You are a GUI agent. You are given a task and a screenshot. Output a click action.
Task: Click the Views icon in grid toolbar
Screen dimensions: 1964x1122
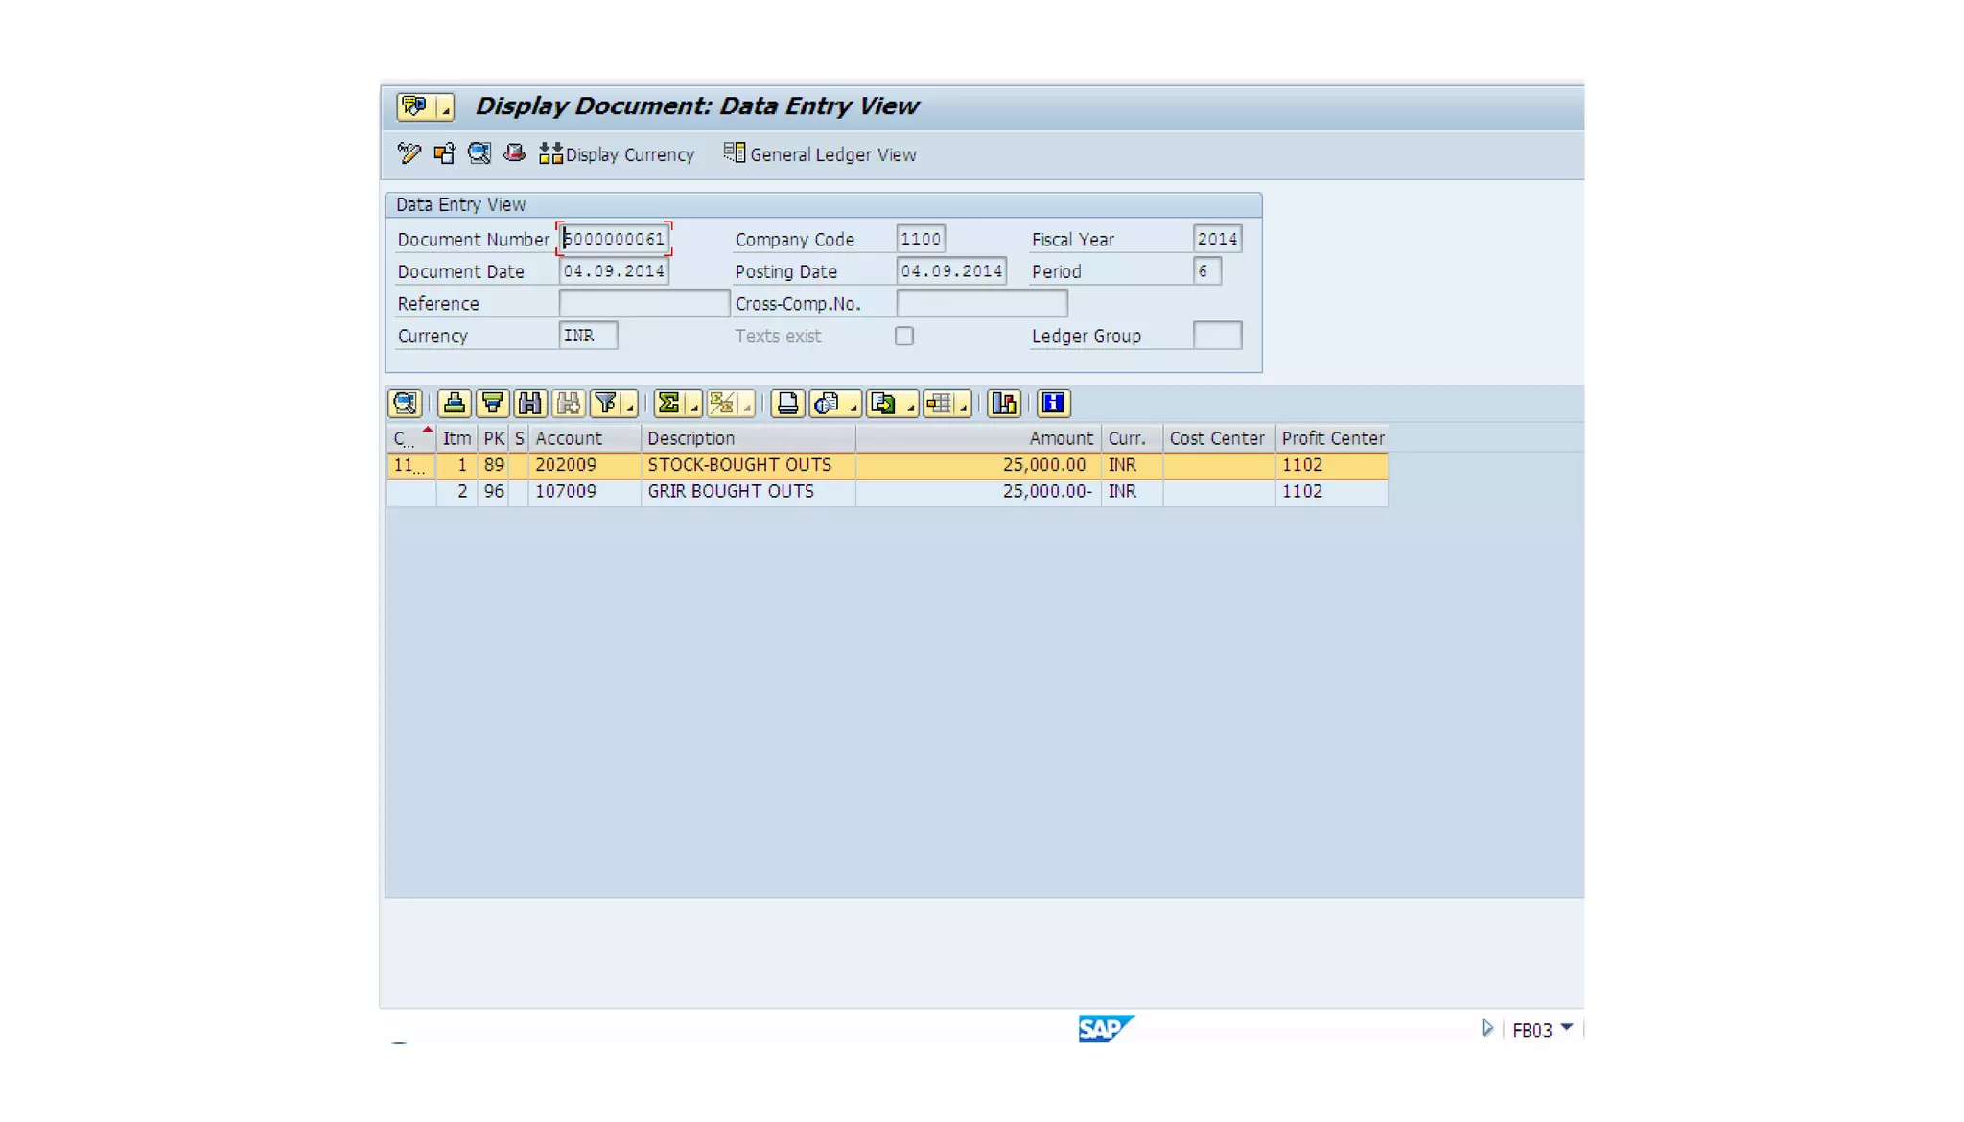tap(828, 404)
